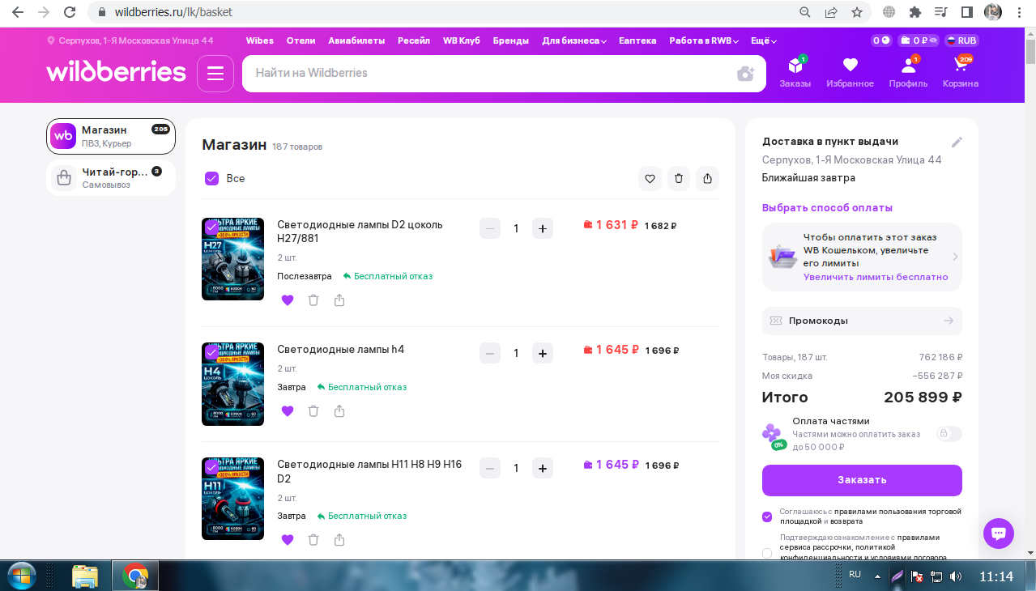Image resolution: width=1036 pixels, height=591 pixels.
Task: Uncheck the H11 H8 H9 lamps item
Action: [x=212, y=467]
